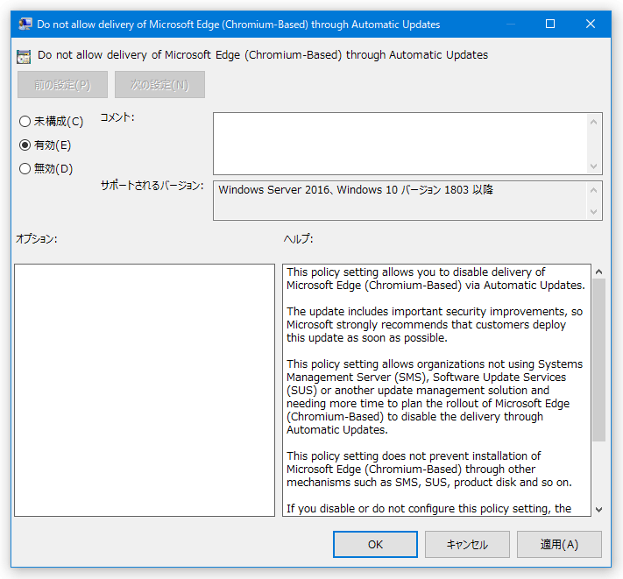Click help text 'Management Server (SMS), Software Update'
The height and width of the screenshot is (579, 623).
427,377
